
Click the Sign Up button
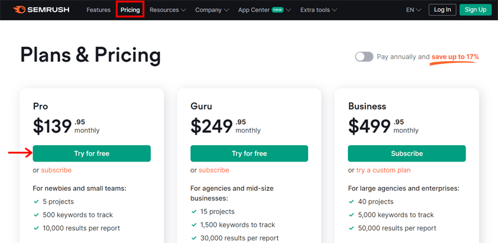tap(476, 9)
